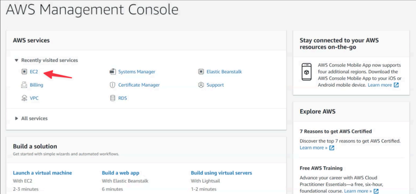Click the Systems Manager service icon
Screen dimensions: 416x194
[113, 71]
